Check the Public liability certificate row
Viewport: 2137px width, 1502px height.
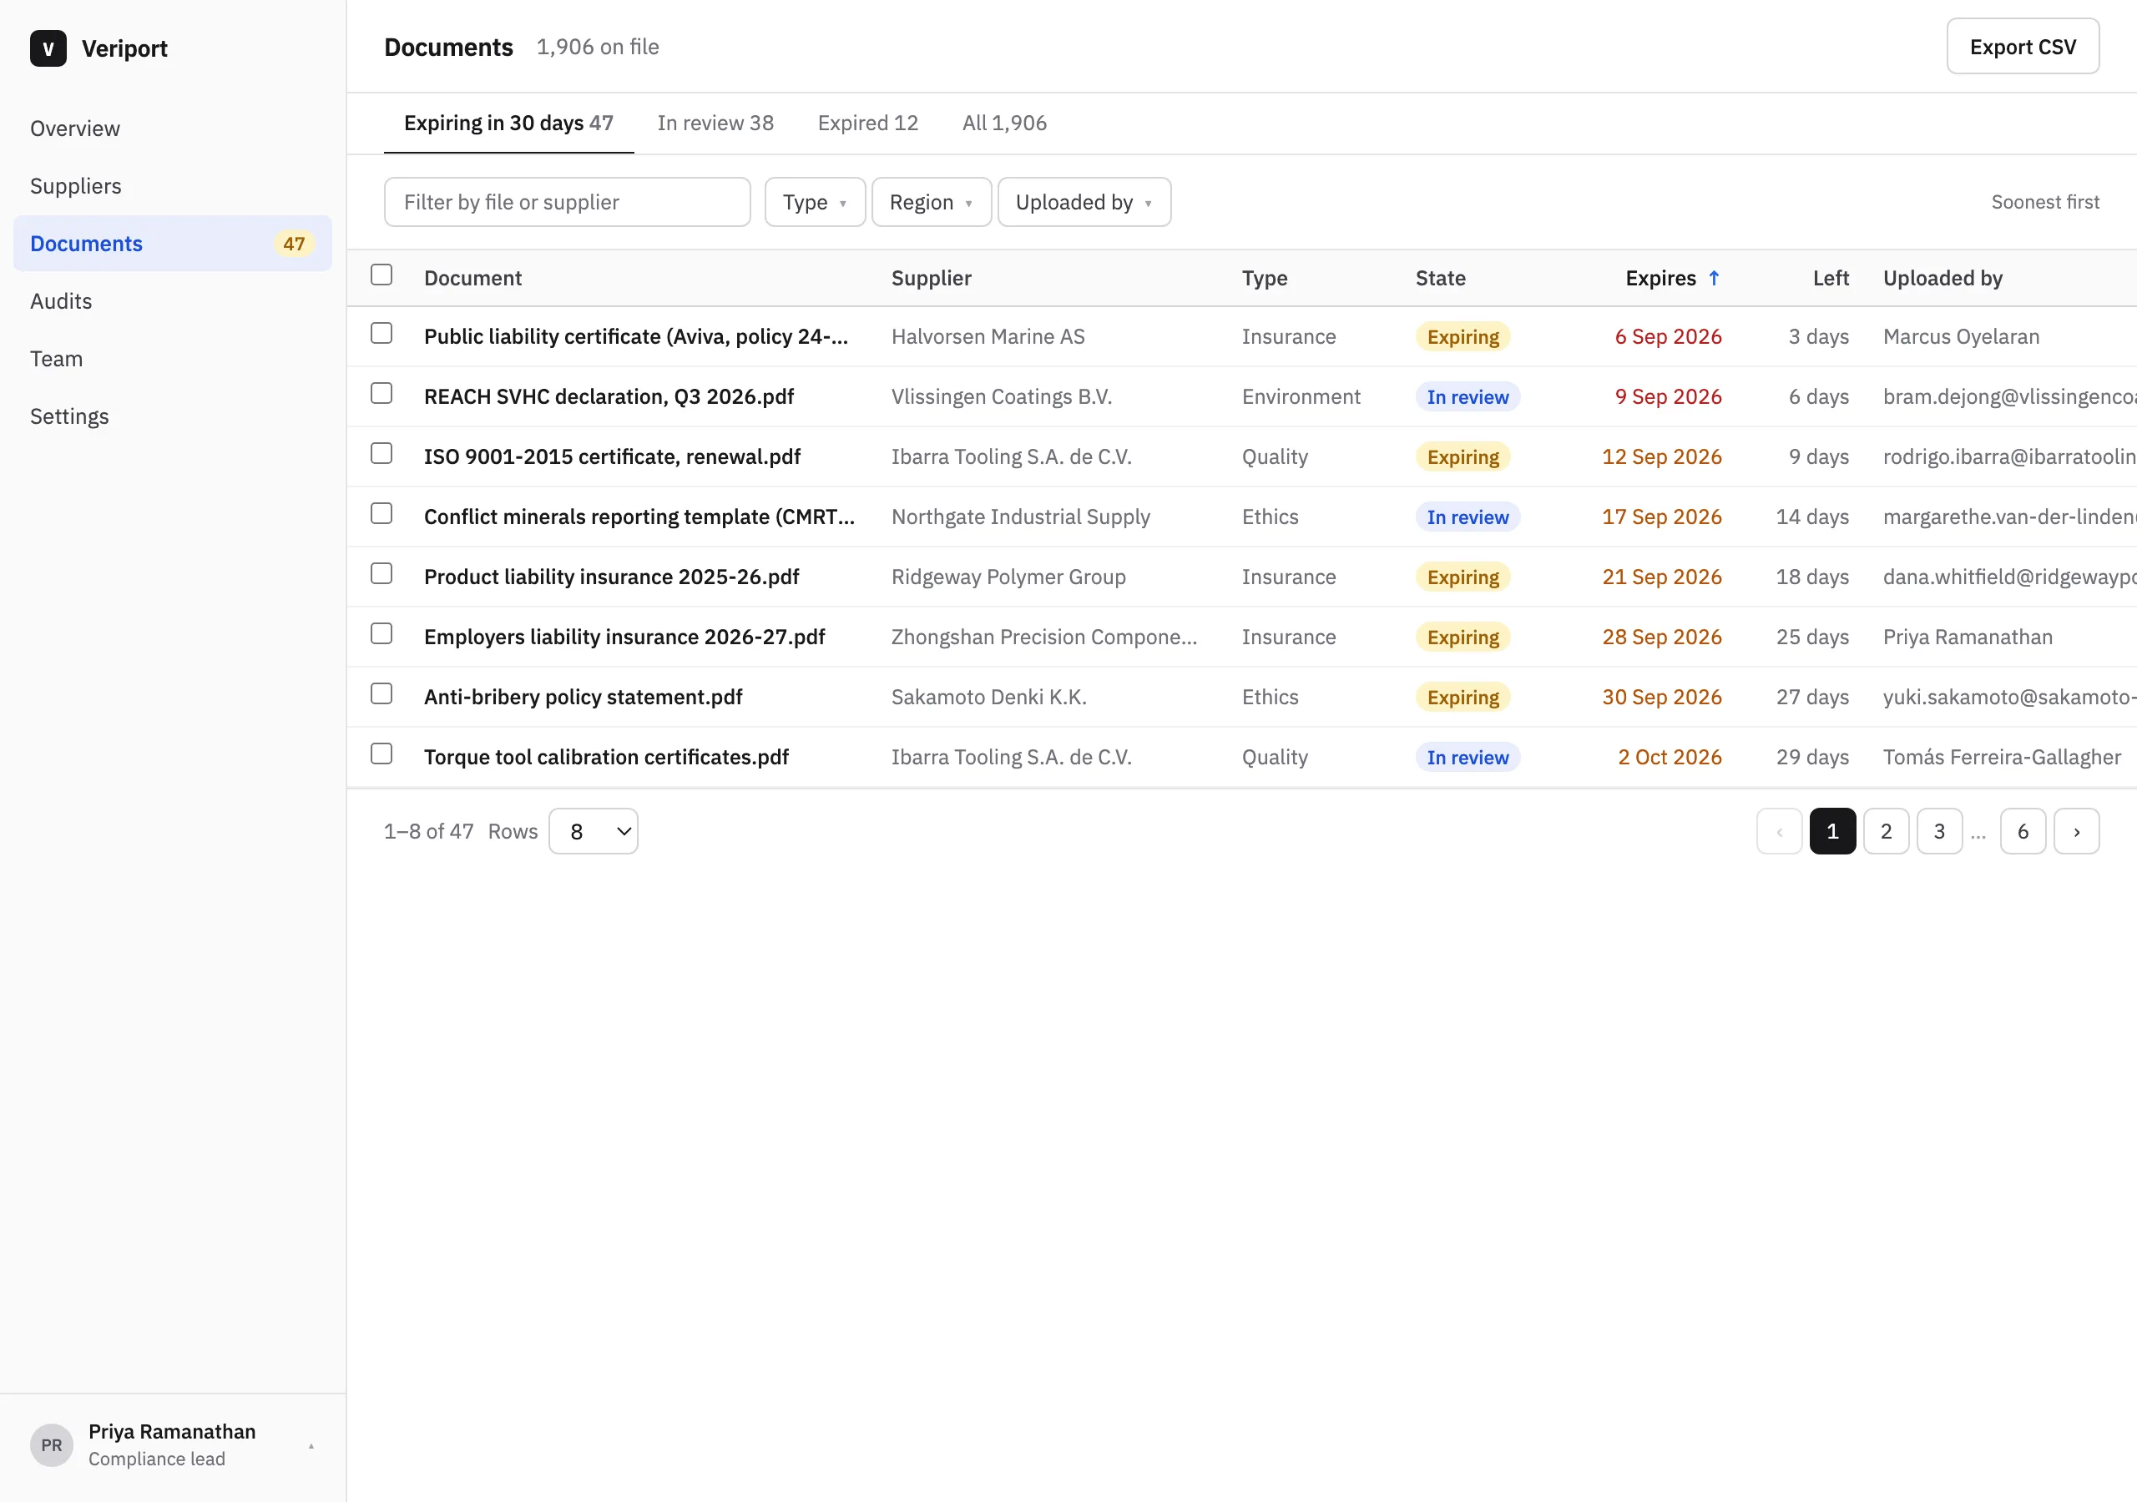tap(381, 333)
